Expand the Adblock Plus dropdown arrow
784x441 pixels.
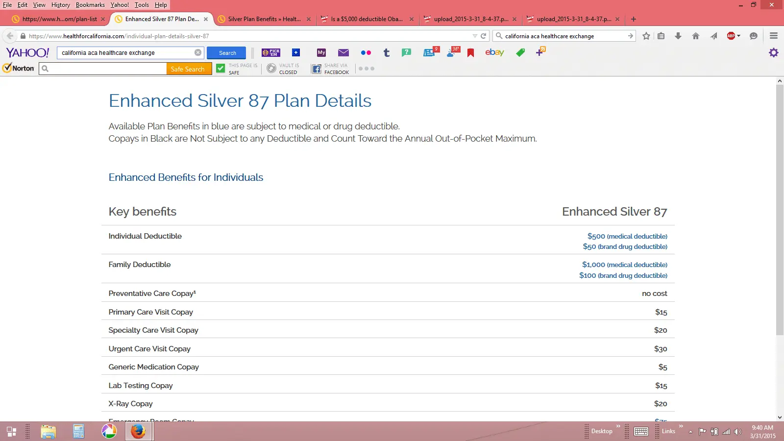click(x=738, y=36)
